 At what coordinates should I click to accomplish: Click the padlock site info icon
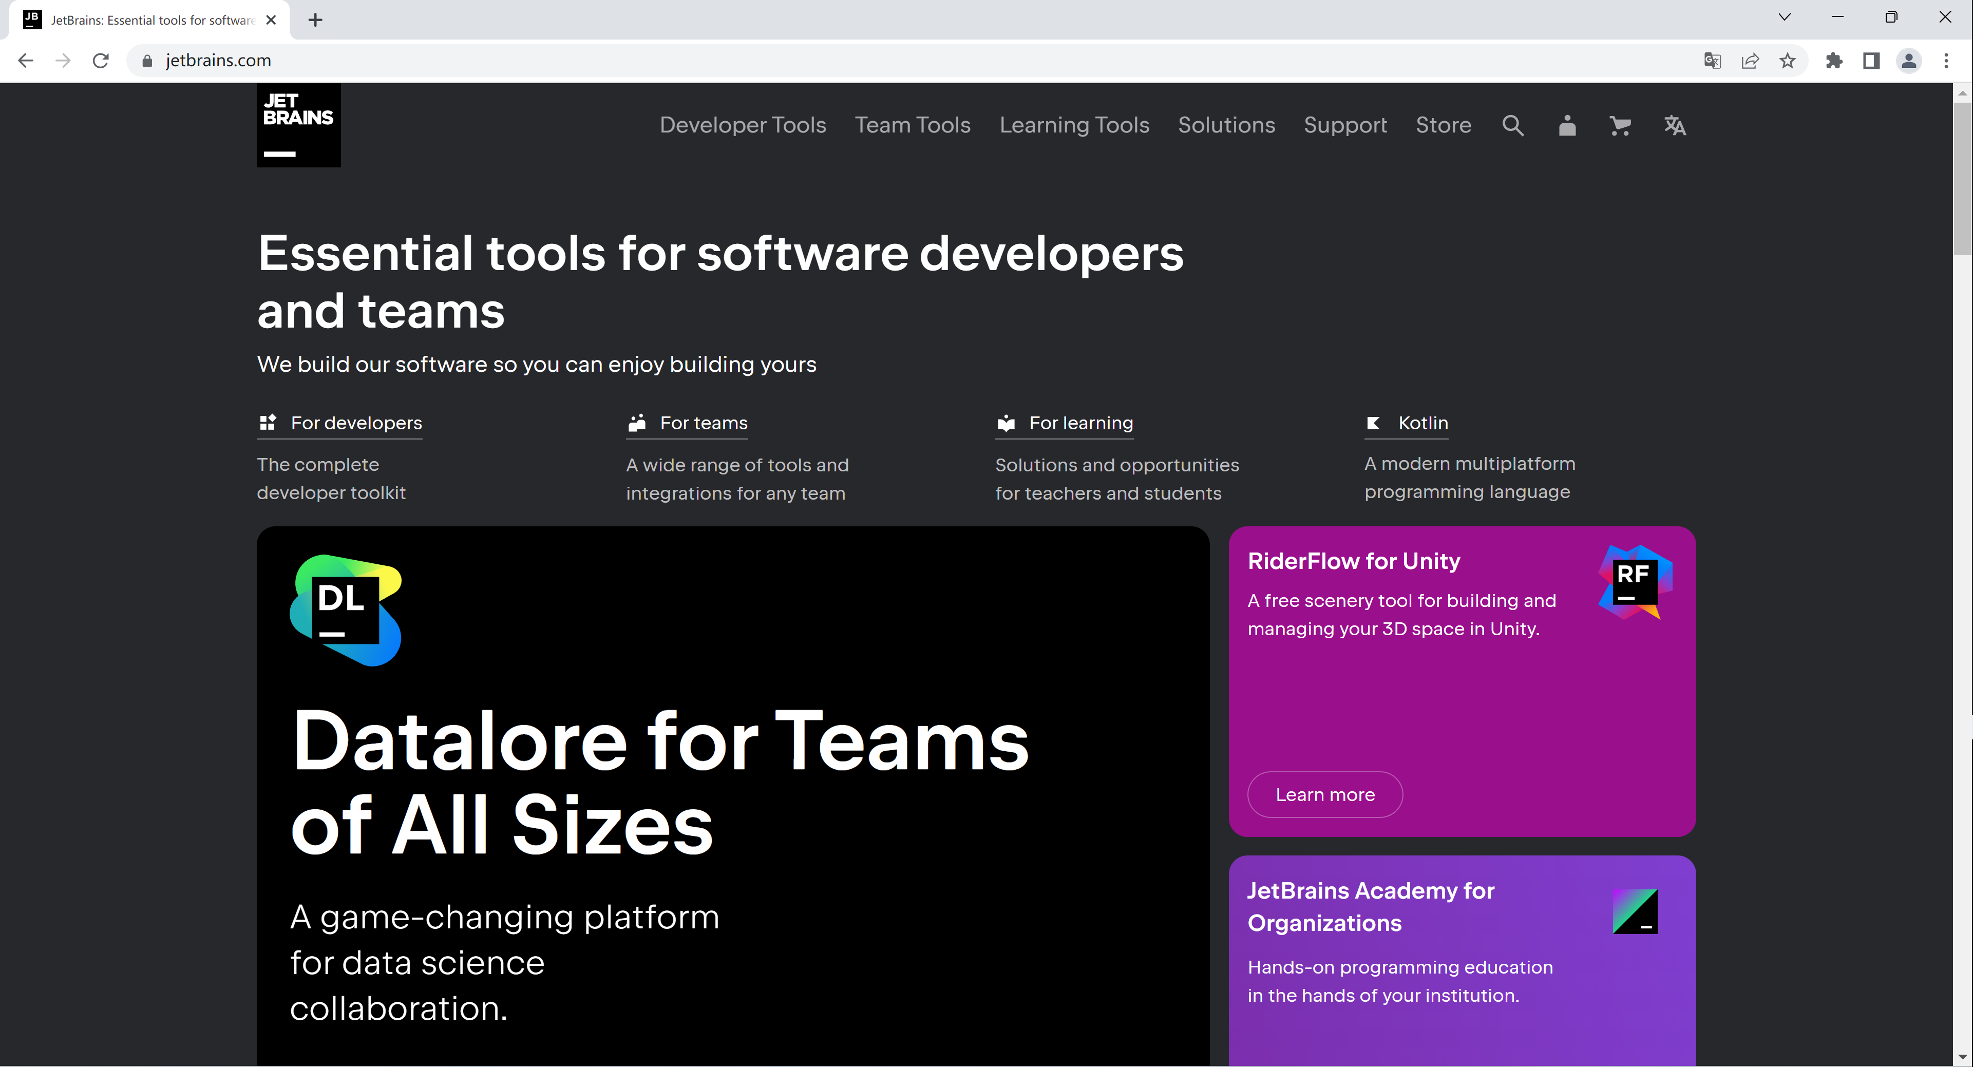(x=147, y=61)
